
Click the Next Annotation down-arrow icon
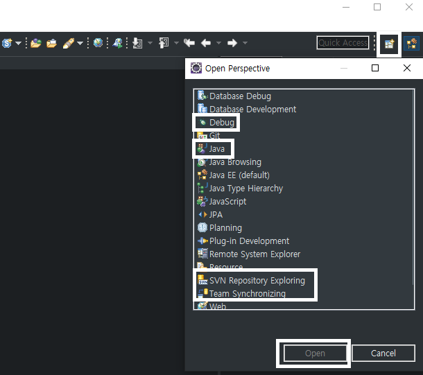pyautogui.click(x=137, y=43)
